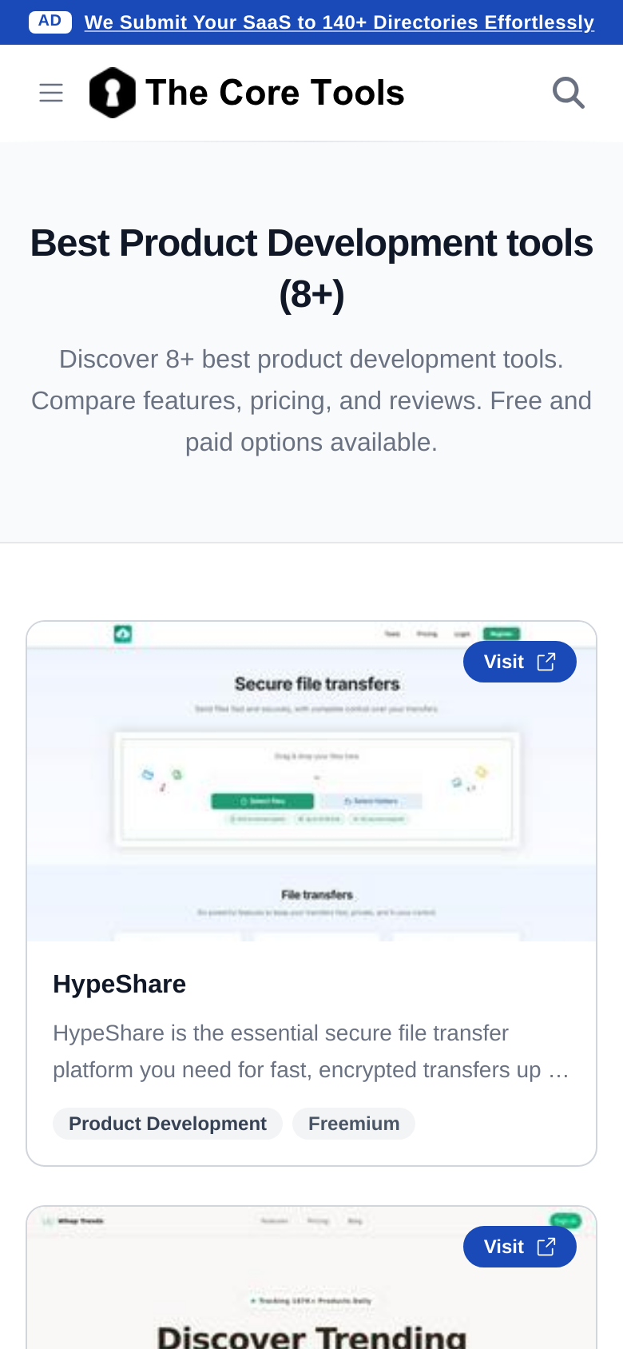Viewport: 623px width, 1349px height.
Task: Click external-link icon on HypeShare Visit button
Action: tap(546, 662)
